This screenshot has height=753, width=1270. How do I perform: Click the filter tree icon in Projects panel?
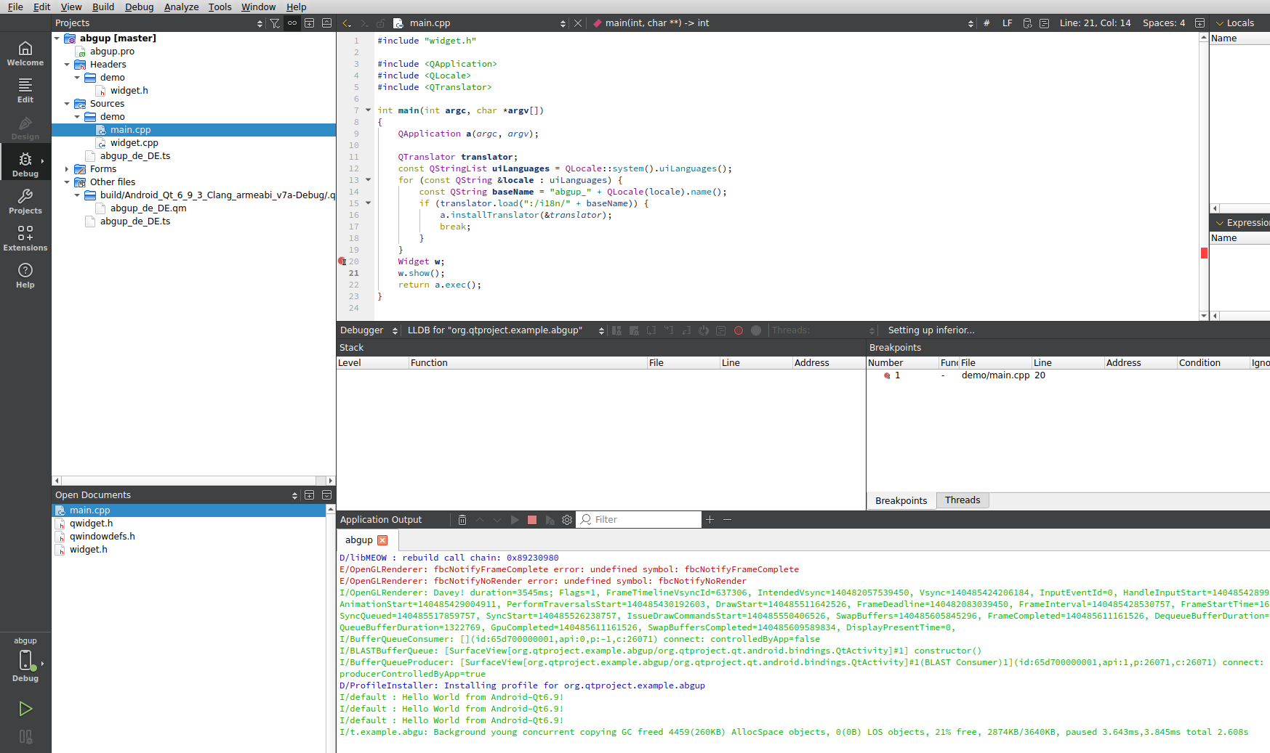275,23
